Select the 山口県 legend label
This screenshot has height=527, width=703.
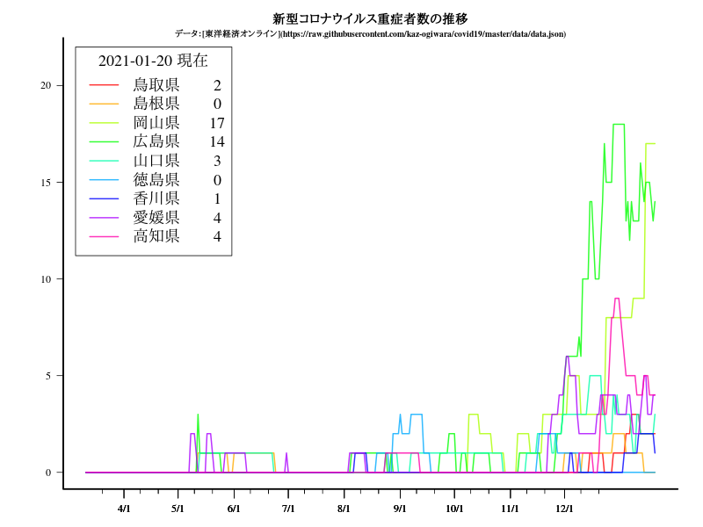pos(156,161)
